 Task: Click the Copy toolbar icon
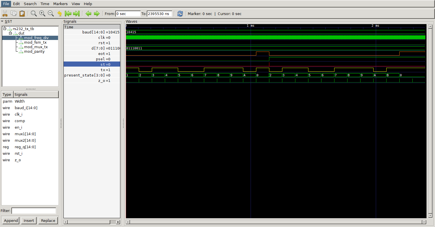pos(14,13)
